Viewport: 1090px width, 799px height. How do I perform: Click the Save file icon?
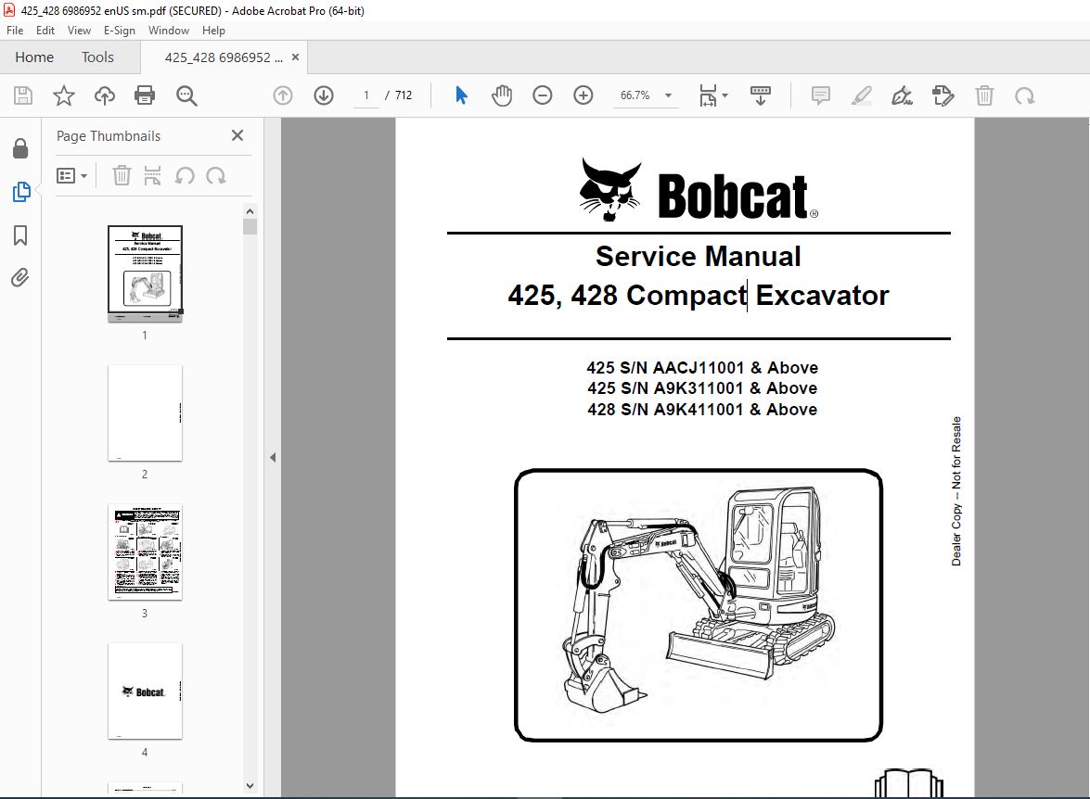tap(23, 95)
